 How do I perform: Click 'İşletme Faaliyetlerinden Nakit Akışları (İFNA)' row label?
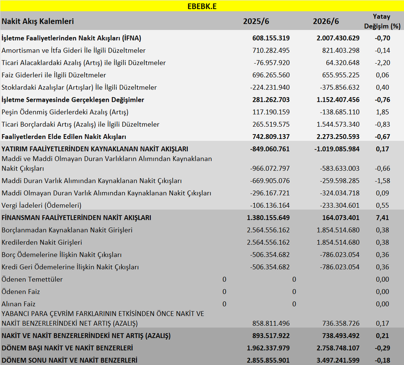(71, 38)
